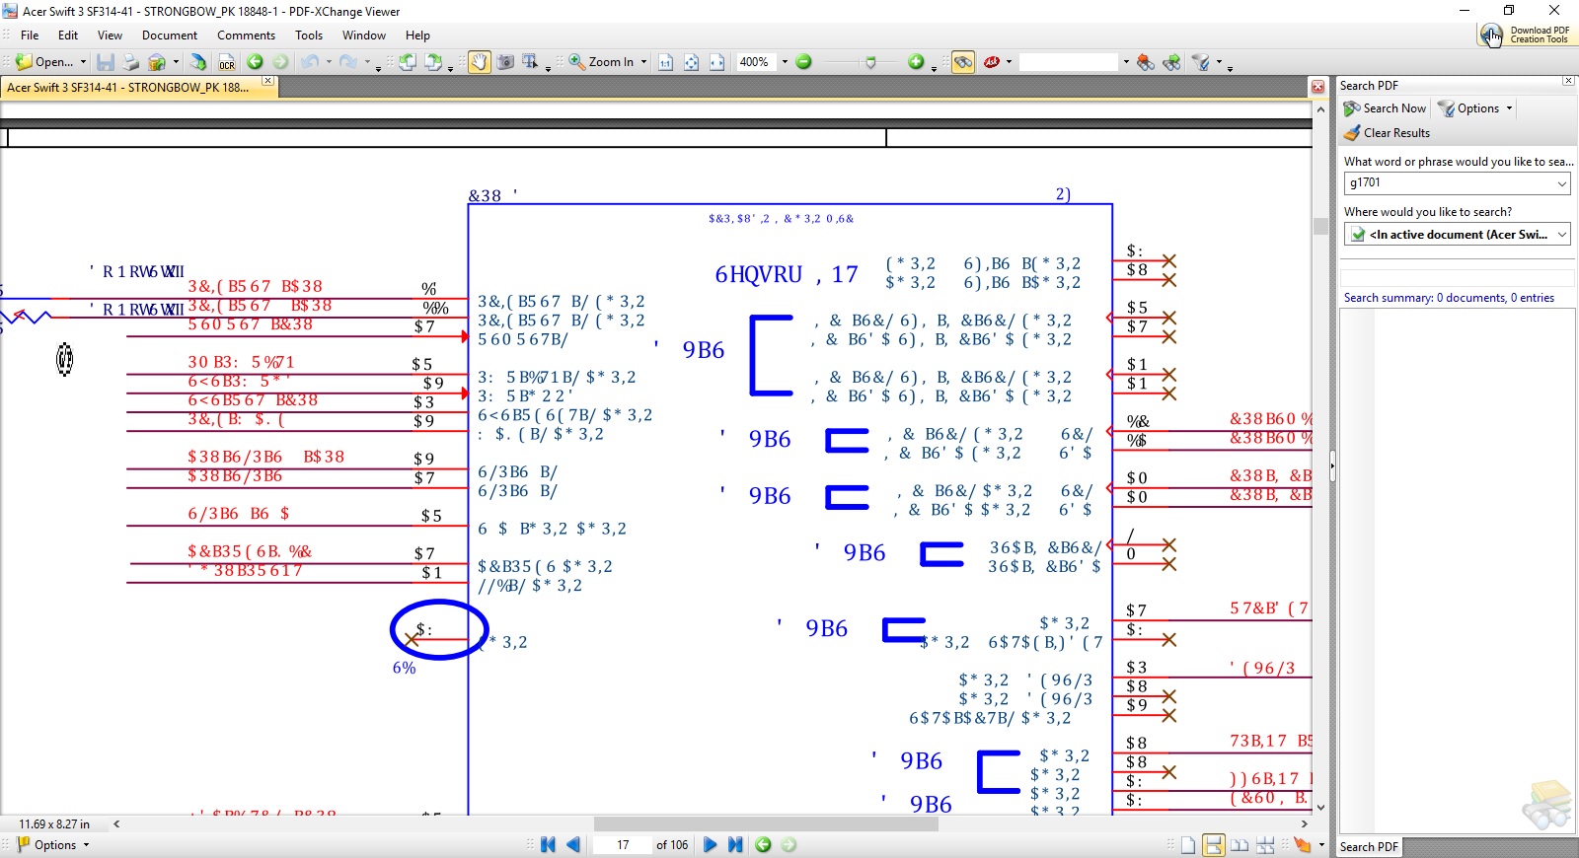The image size is (1579, 858).
Task: Toggle the binoculars search panel button
Action: (x=962, y=62)
